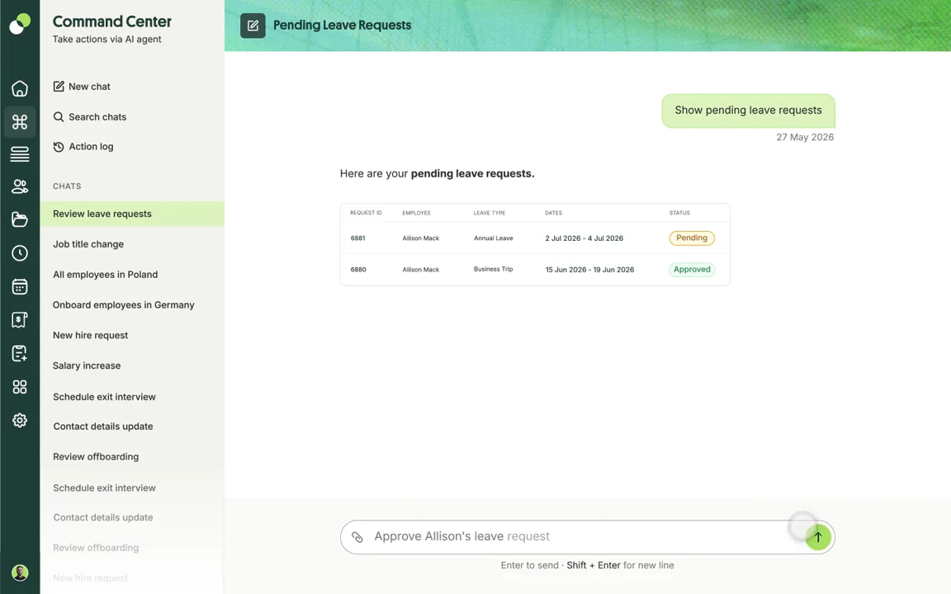Open the folder documents icon

[20, 219]
